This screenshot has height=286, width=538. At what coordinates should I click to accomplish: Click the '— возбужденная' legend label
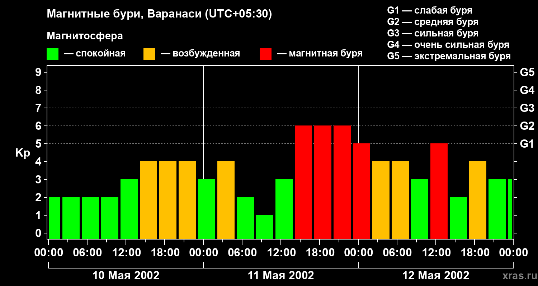click(x=200, y=54)
